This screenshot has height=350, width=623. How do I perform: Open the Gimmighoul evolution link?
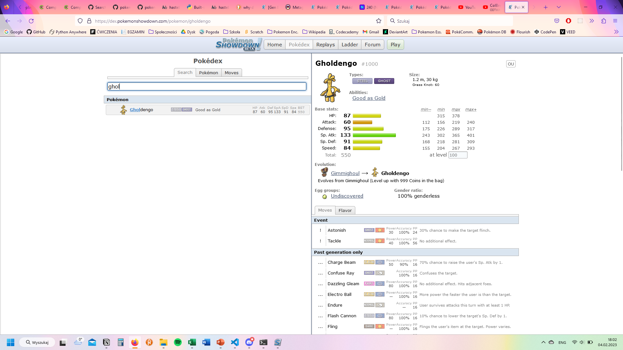tap(345, 173)
